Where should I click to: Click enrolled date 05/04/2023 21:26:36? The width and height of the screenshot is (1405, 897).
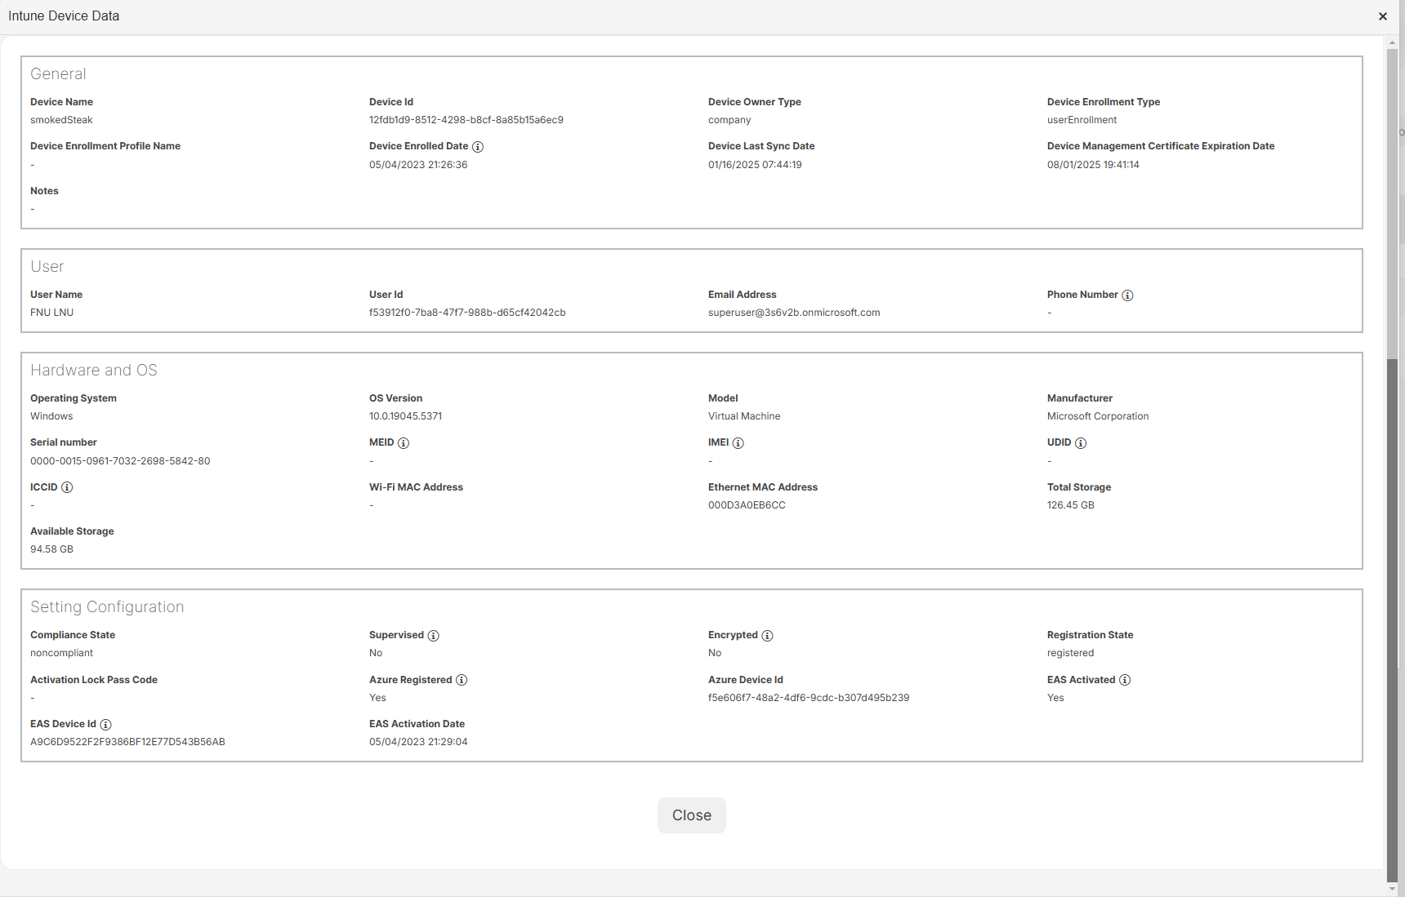(418, 165)
